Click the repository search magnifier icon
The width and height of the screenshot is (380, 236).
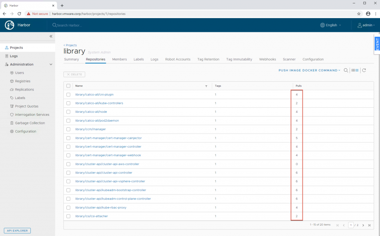tap(346, 70)
